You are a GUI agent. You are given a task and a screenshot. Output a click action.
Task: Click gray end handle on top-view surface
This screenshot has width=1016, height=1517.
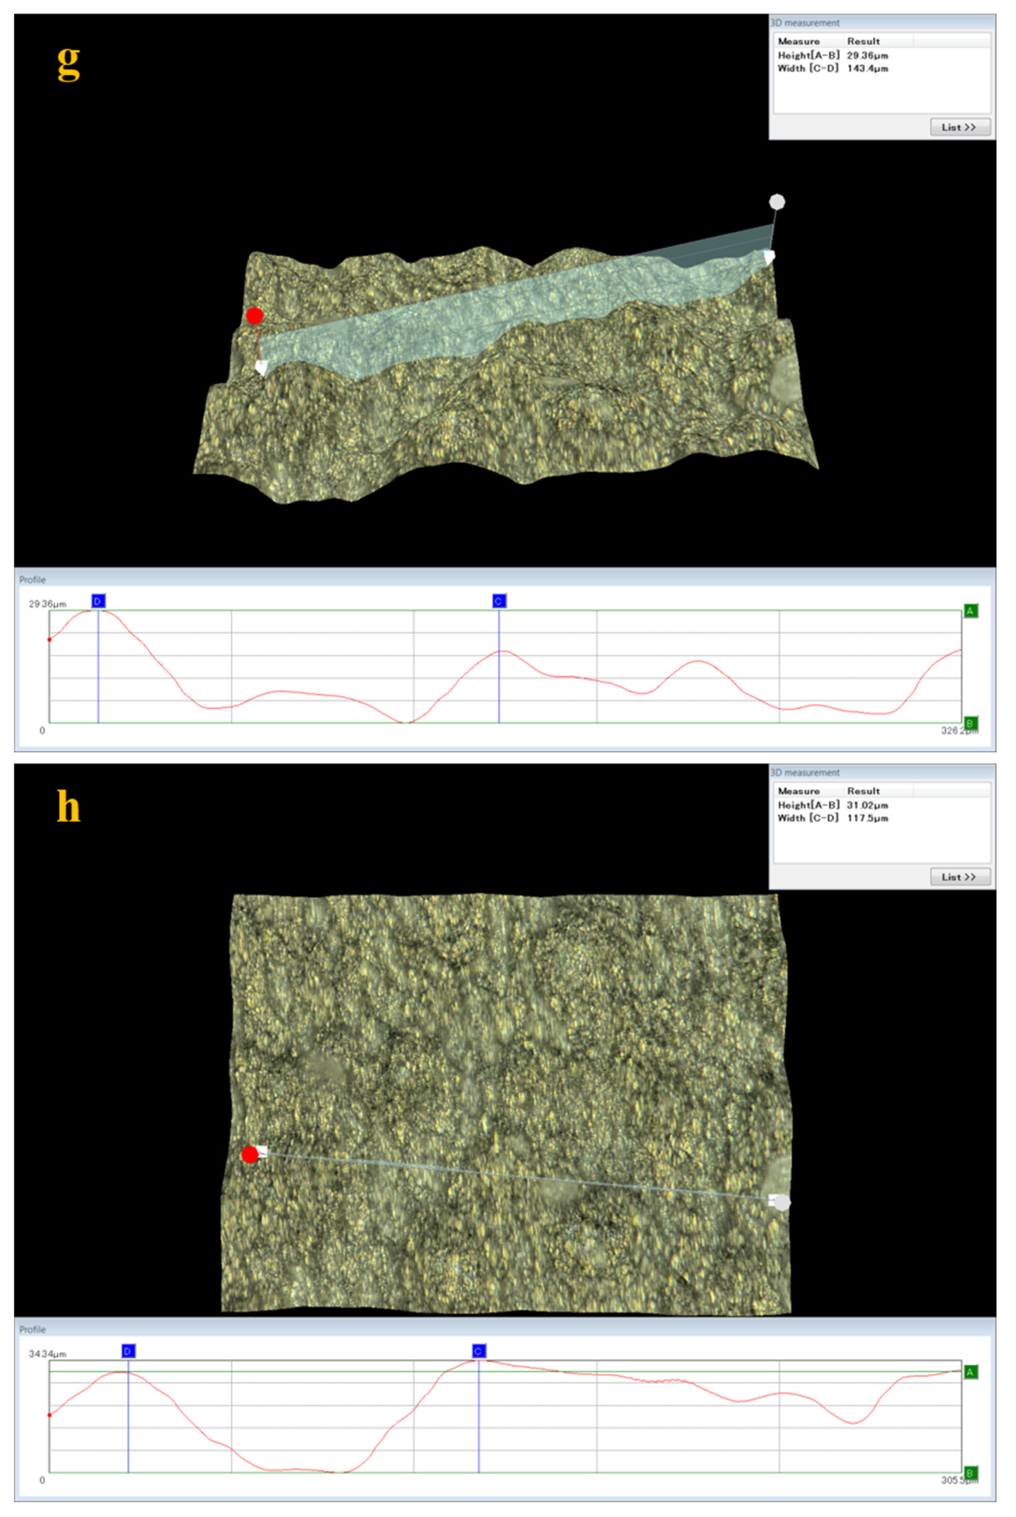click(782, 1202)
